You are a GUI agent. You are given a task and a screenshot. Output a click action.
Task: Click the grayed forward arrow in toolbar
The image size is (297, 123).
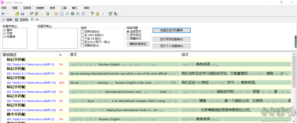(x=8, y=14)
